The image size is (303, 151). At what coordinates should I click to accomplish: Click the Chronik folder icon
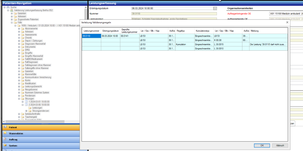[x=23, y=38]
